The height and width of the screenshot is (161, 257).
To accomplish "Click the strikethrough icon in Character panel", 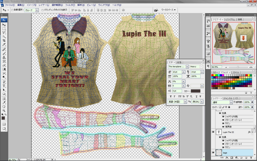I will (200, 97).
